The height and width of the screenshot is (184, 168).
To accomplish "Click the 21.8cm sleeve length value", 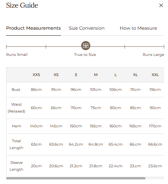I will click(96, 166).
